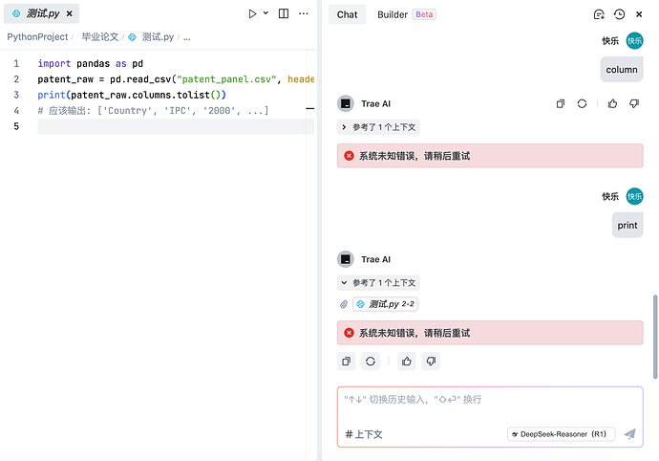Image resolution: width=659 pixels, height=461 pixels.
Task: Thumbs up the second error response
Action: tap(407, 362)
